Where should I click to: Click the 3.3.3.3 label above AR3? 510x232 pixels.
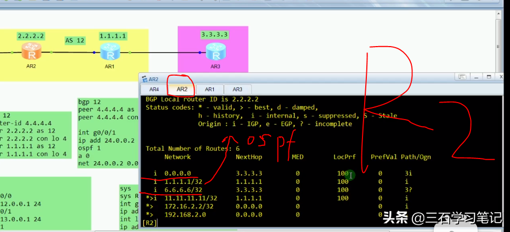(x=214, y=35)
